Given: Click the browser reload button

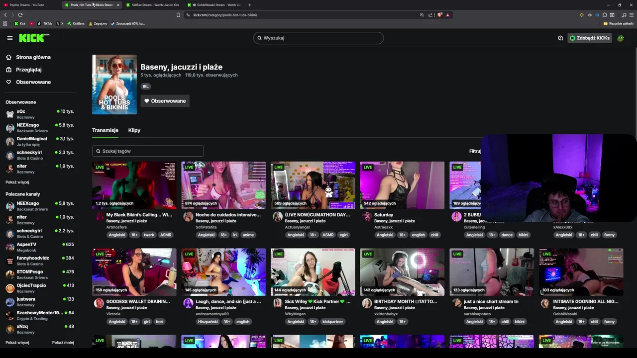Looking at the screenshot, I should pyautogui.click(x=20, y=15).
